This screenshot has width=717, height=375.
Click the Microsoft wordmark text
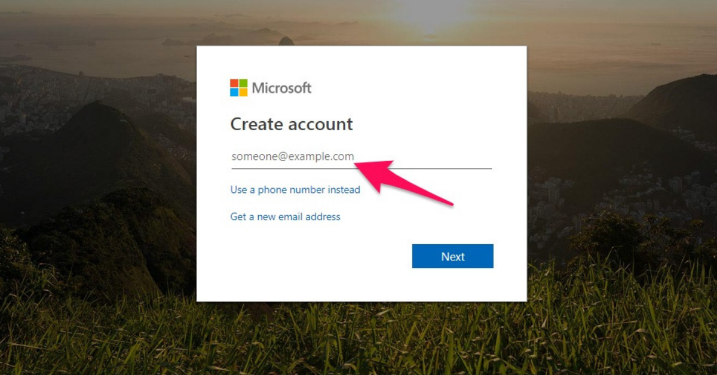281,88
